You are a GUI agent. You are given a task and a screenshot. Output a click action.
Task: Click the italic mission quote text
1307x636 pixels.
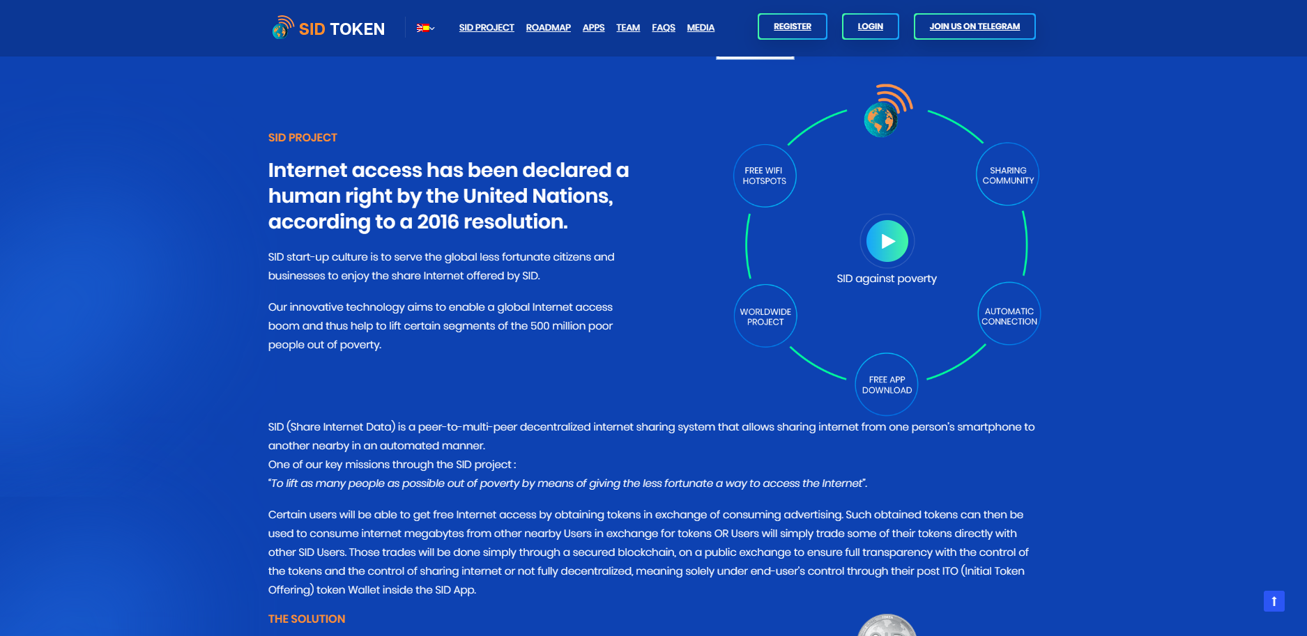pyautogui.click(x=568, y=483)
